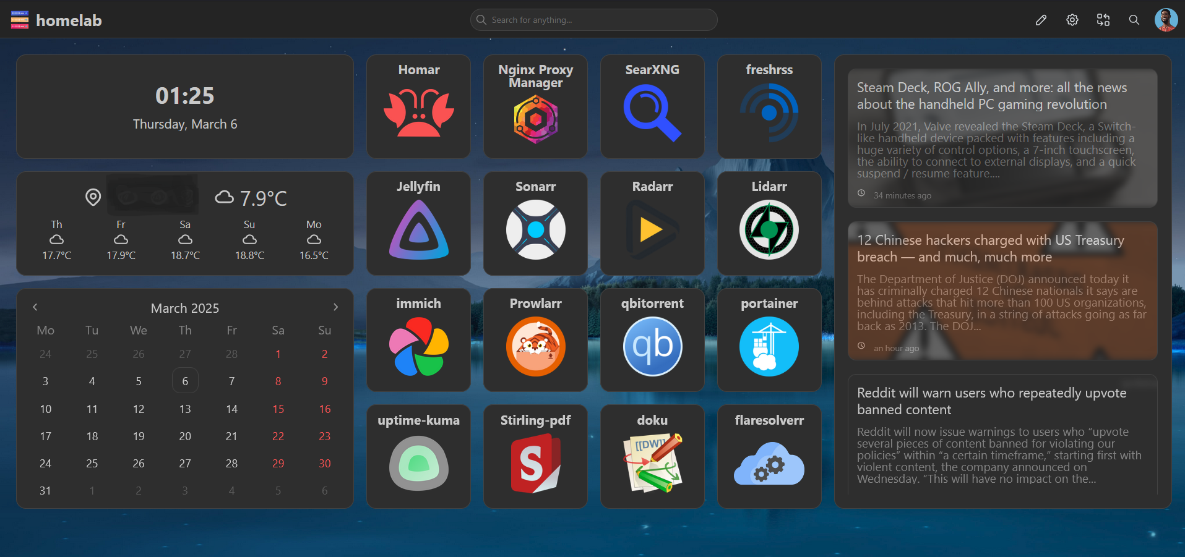
Task: Focus the Search for anything field
Action: click(x=593, y=20)
